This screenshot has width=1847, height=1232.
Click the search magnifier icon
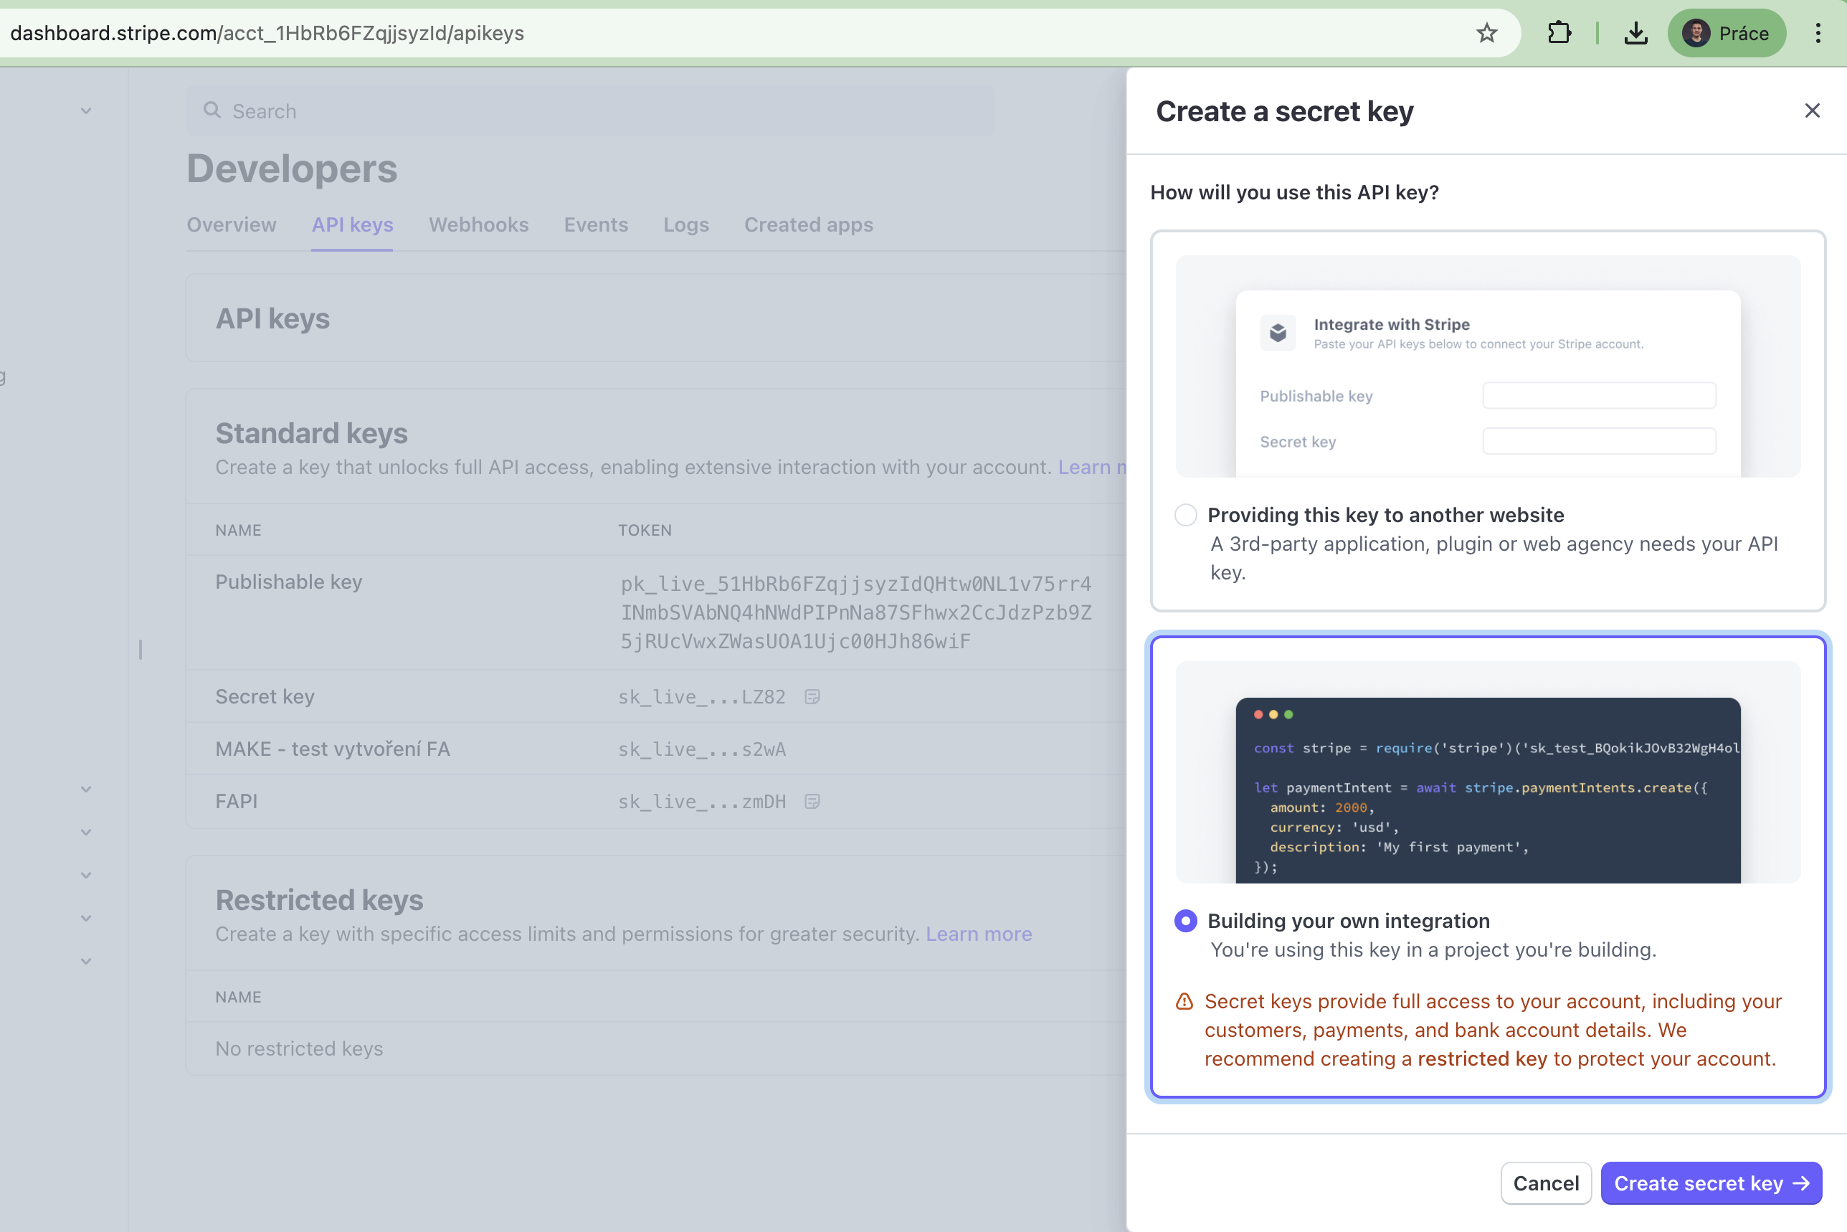point(212,110)
